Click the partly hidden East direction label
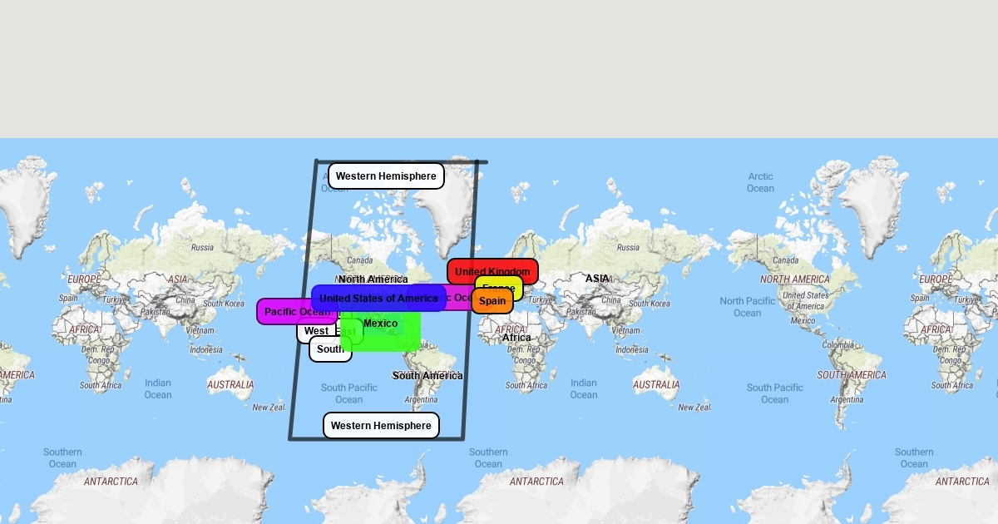This screenshot has width=998, height=524. coord(349,332)
